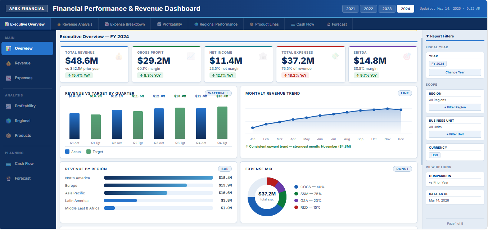Click the Q3 Tgt green bar
This screenshot has width=488, height=230.
[x=180, y=123]
